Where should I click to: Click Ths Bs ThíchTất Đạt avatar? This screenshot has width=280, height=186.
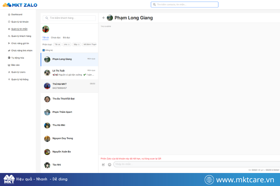click(47, 99)
